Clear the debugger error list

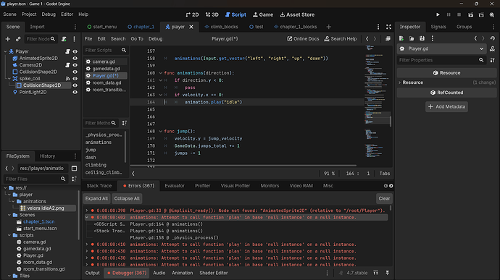coord(384,198)
